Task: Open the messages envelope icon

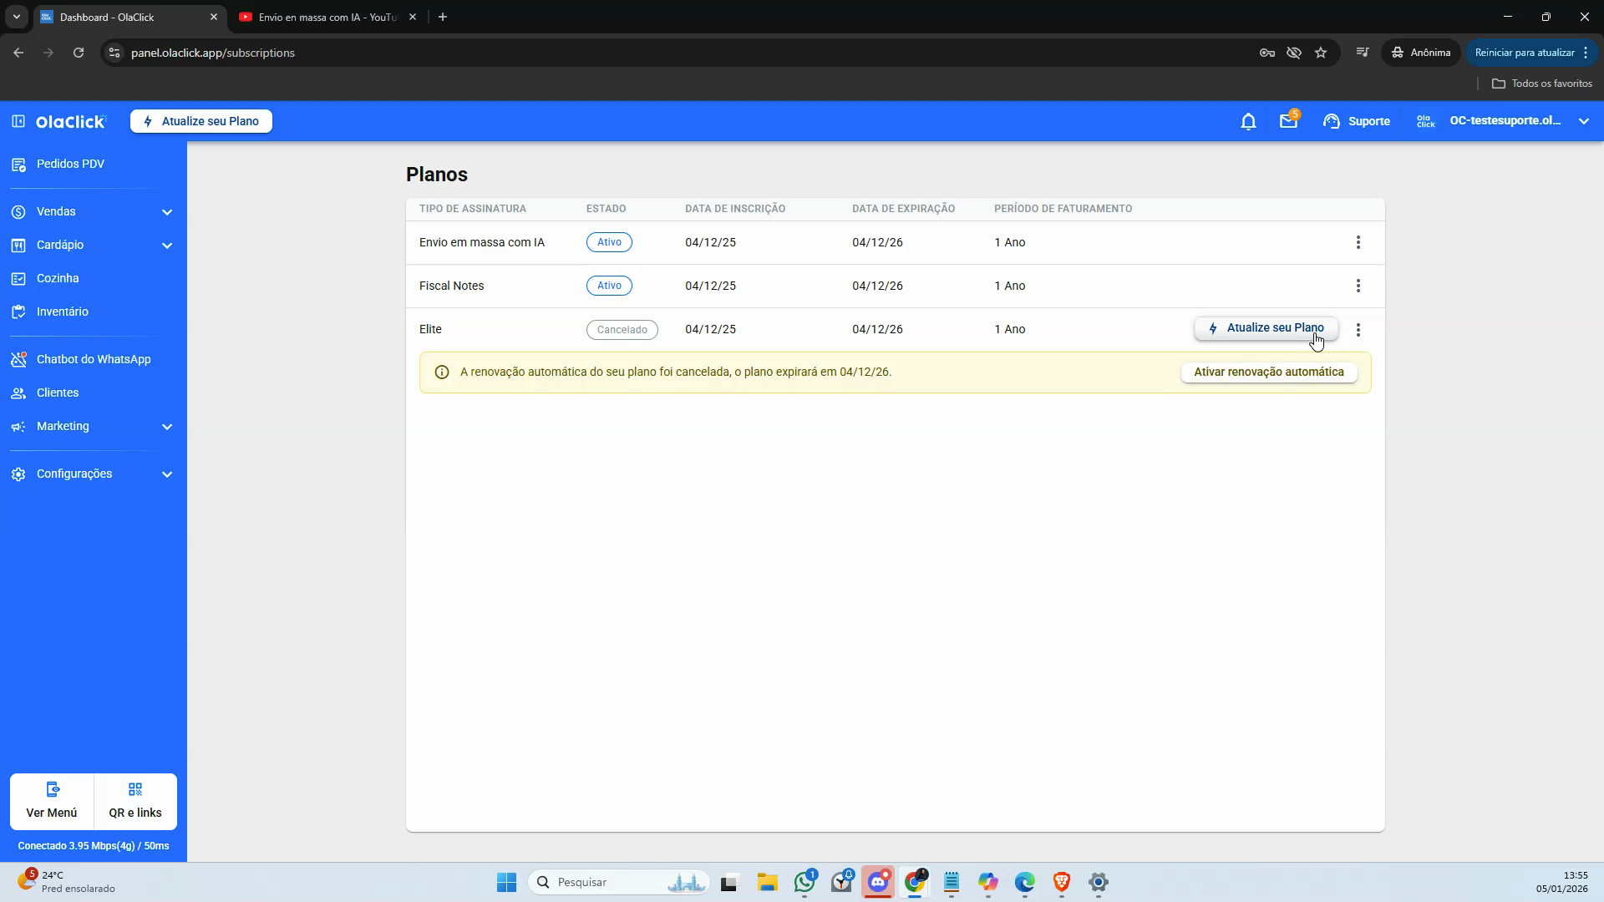Action: pos(1288,122)
